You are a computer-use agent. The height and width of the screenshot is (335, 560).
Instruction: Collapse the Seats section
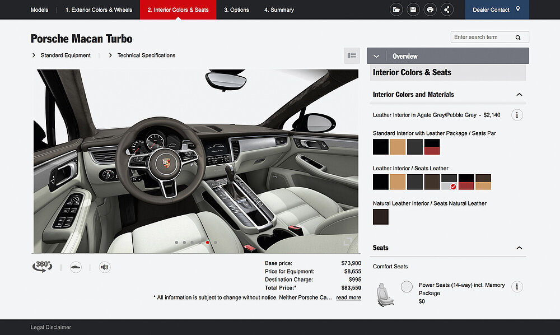click(519, 248)
